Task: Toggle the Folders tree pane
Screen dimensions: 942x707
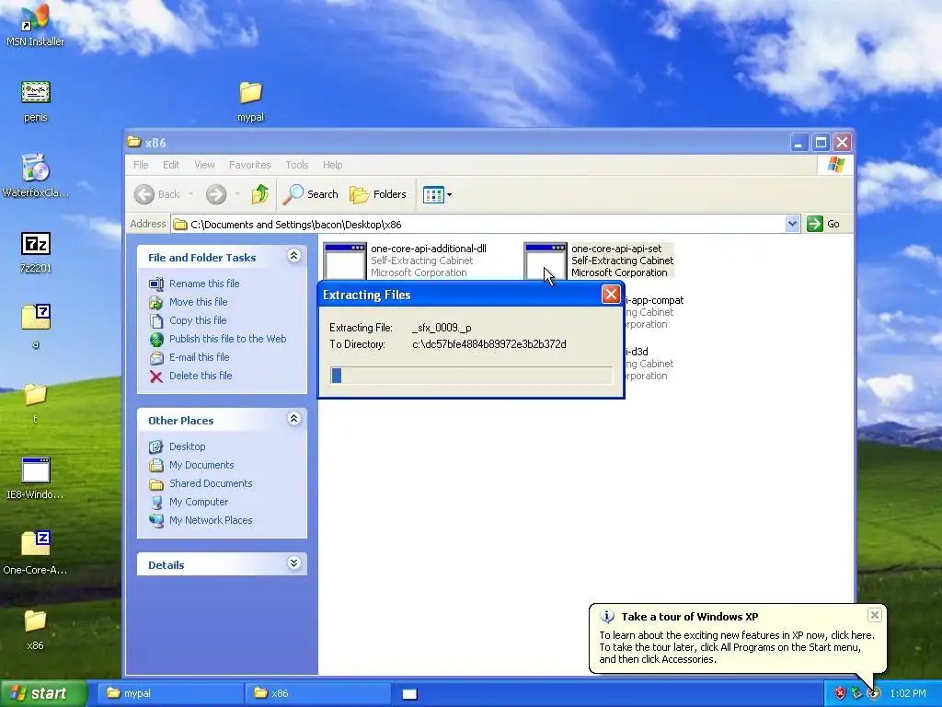Action: tap(378, 194)
